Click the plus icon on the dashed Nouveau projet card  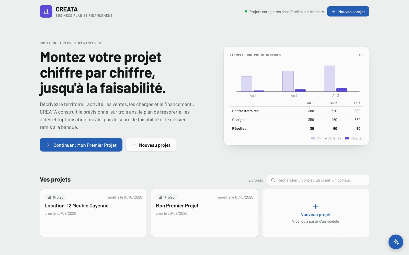coord(315,206)
